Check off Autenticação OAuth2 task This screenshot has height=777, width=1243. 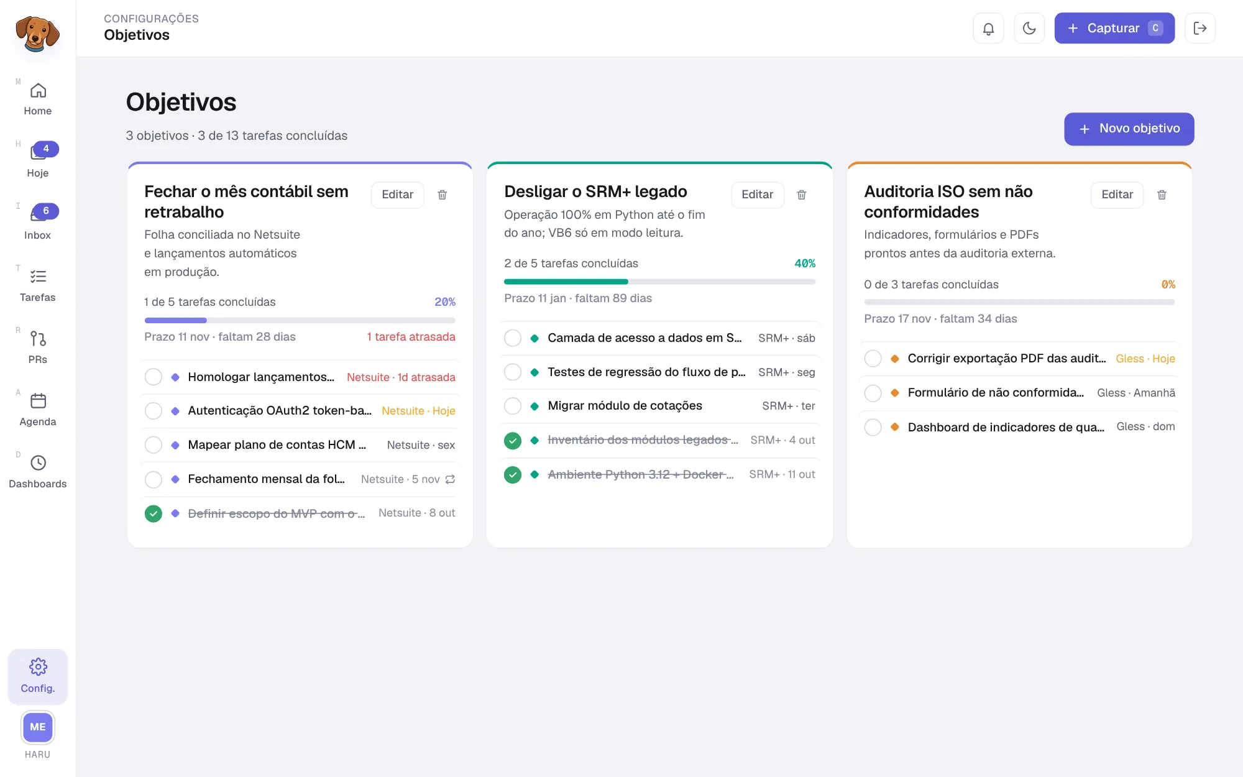(154, 411)
